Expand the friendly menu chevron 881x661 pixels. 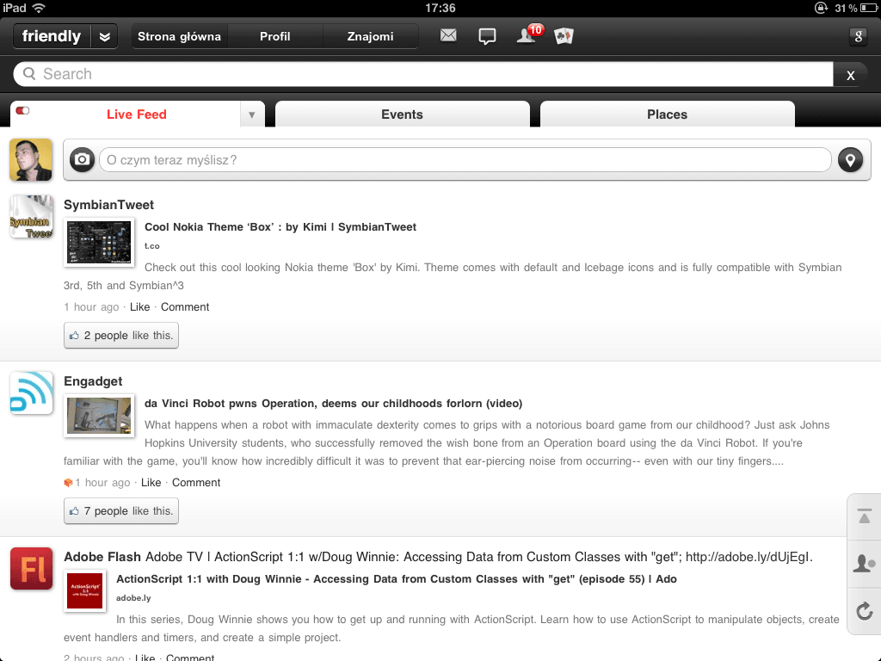point(104,36)
